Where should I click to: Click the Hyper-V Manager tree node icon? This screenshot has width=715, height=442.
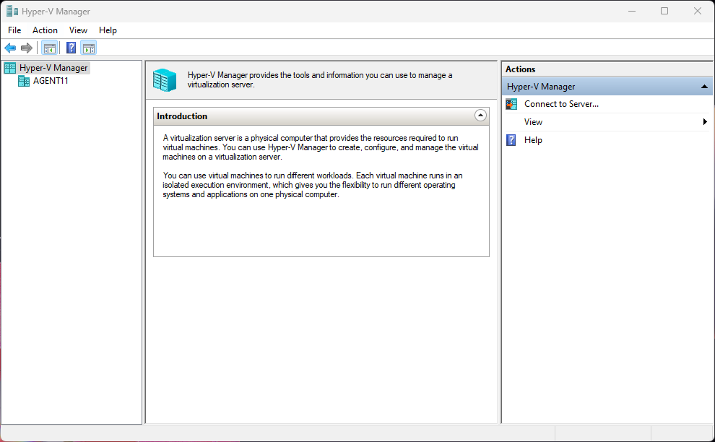pyautogui.click(x=10, y=68)
